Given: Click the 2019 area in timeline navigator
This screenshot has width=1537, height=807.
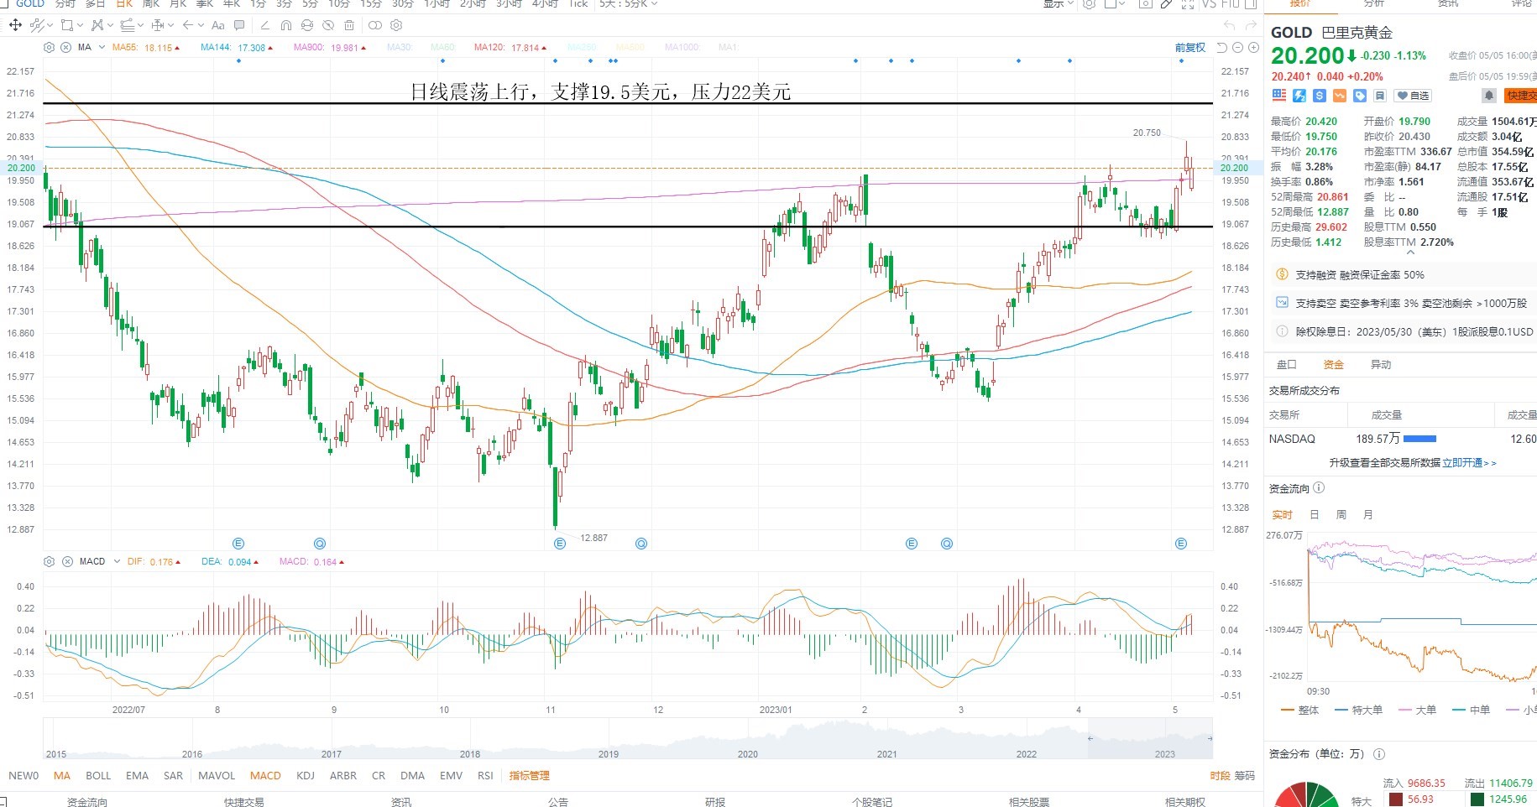Looking at the screenshot, I should pos(609,753).
